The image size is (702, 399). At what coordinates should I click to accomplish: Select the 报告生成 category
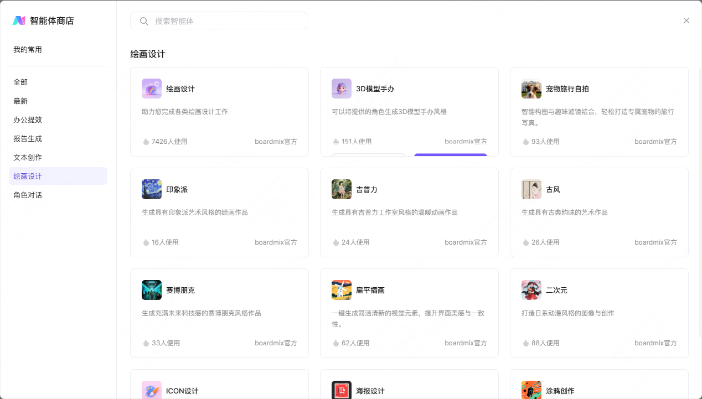(58, 138)
